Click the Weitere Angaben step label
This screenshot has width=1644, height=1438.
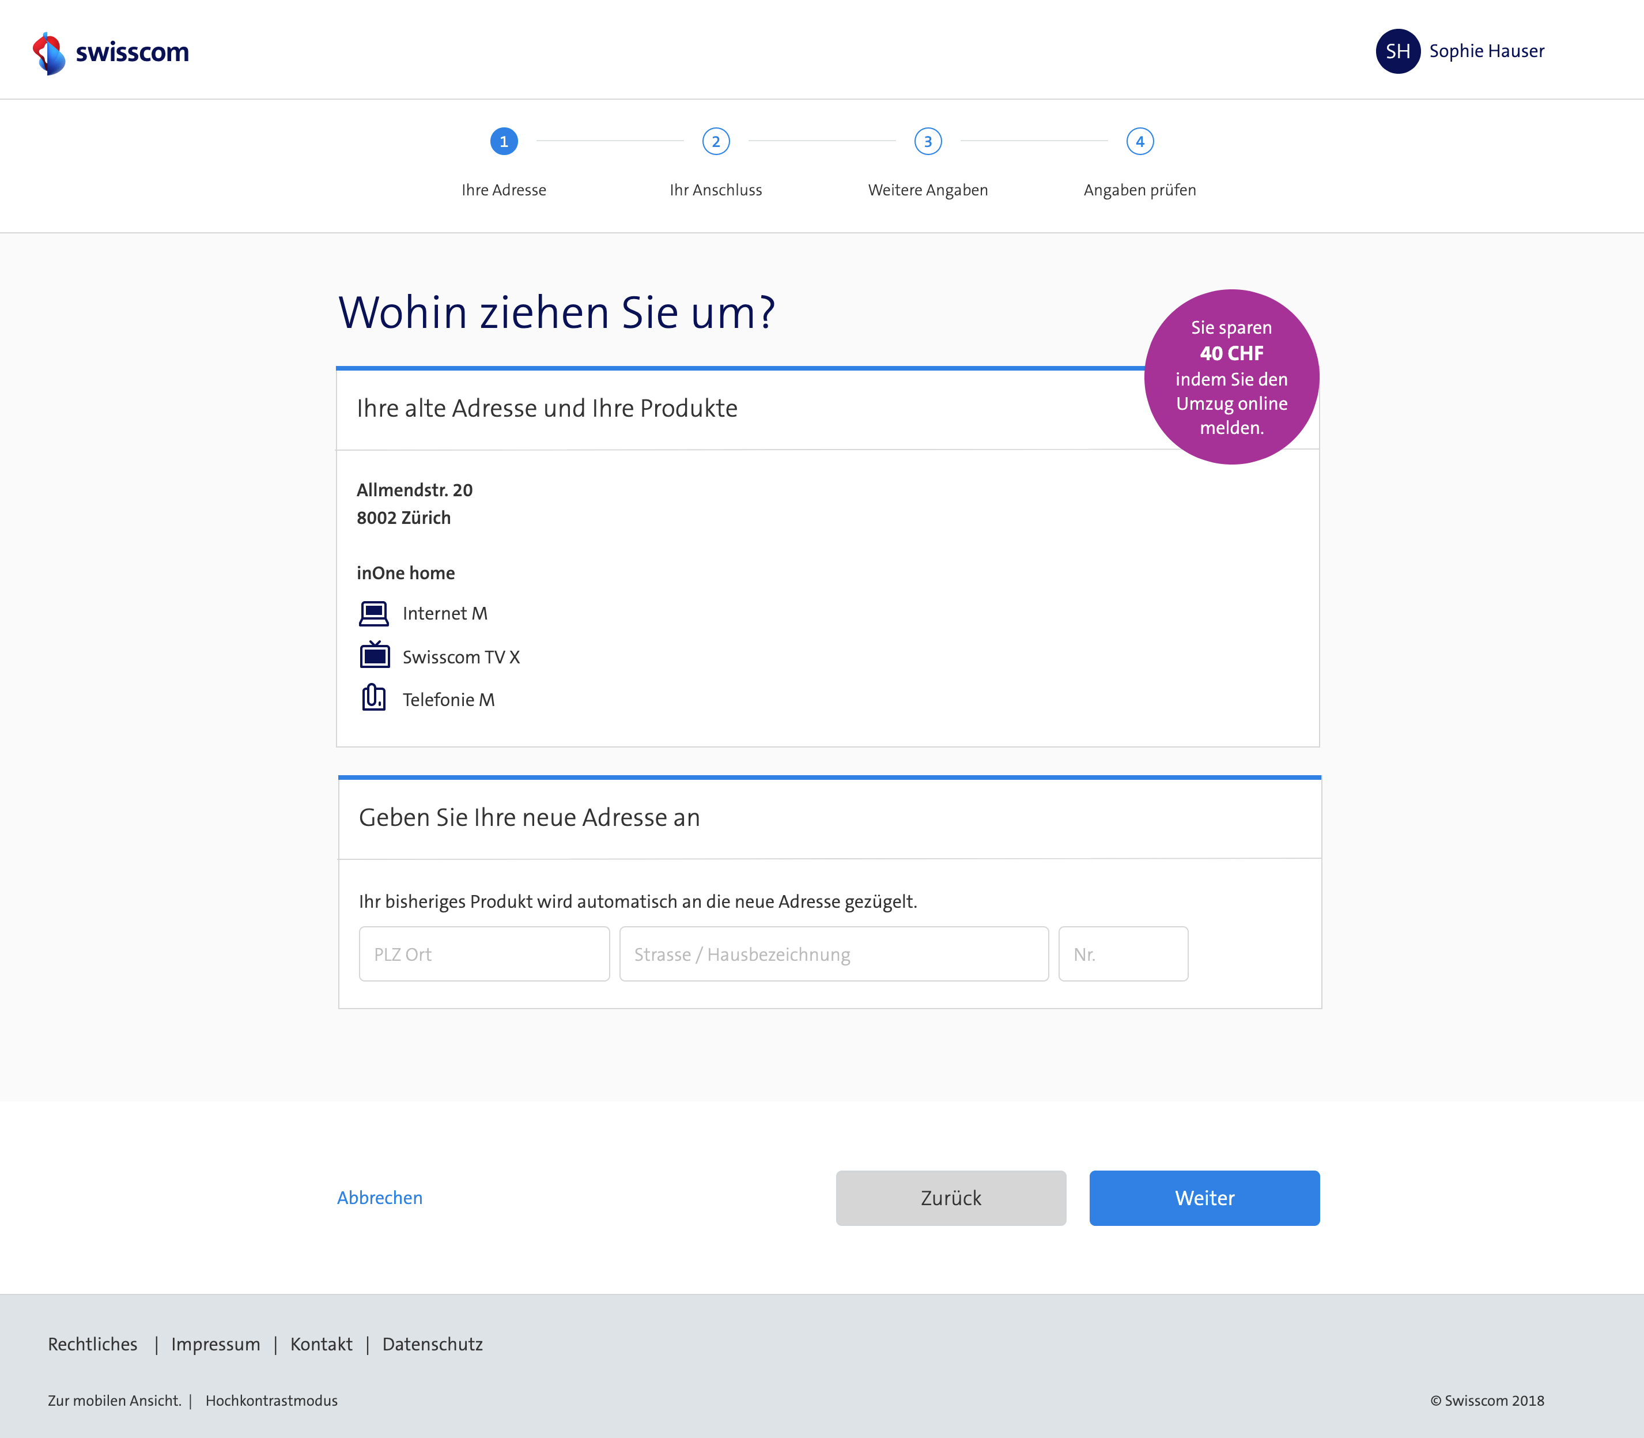[x=928, y=190]
